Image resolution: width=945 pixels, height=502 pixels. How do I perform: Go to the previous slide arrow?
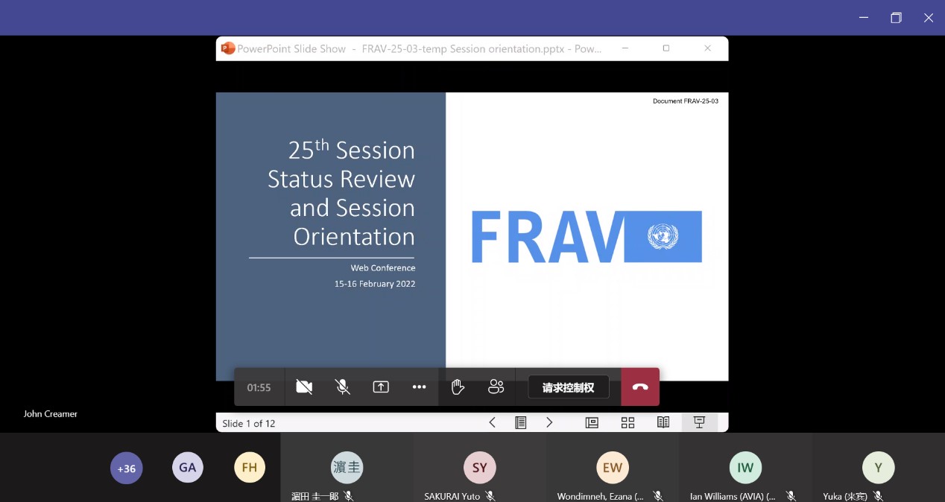(x=492, y=423)
